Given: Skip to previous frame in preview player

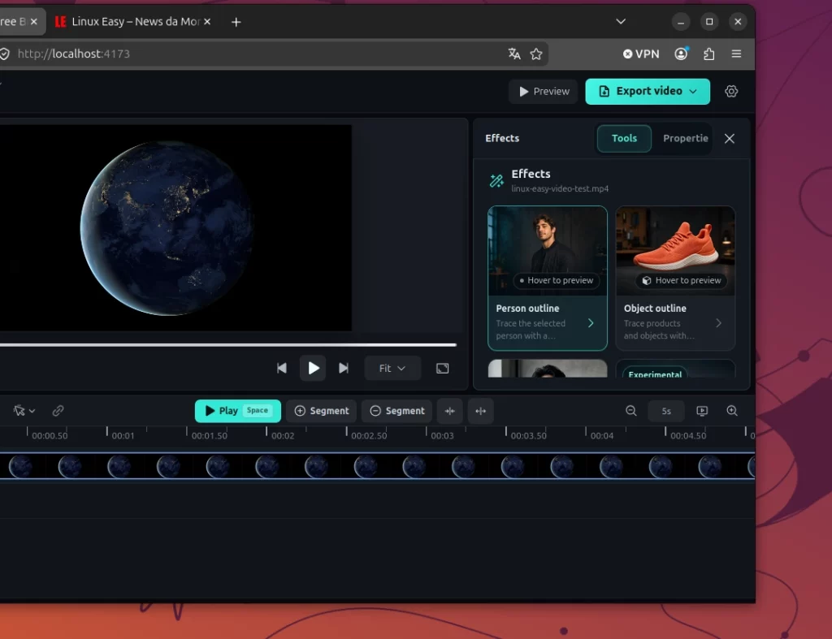Looking at the screenshot, I should (282, 368).
